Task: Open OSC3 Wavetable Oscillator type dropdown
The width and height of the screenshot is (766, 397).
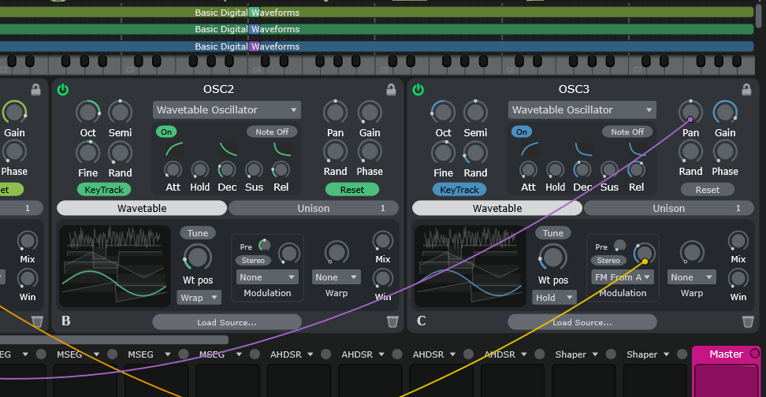Action: click(x=582, y=109)
